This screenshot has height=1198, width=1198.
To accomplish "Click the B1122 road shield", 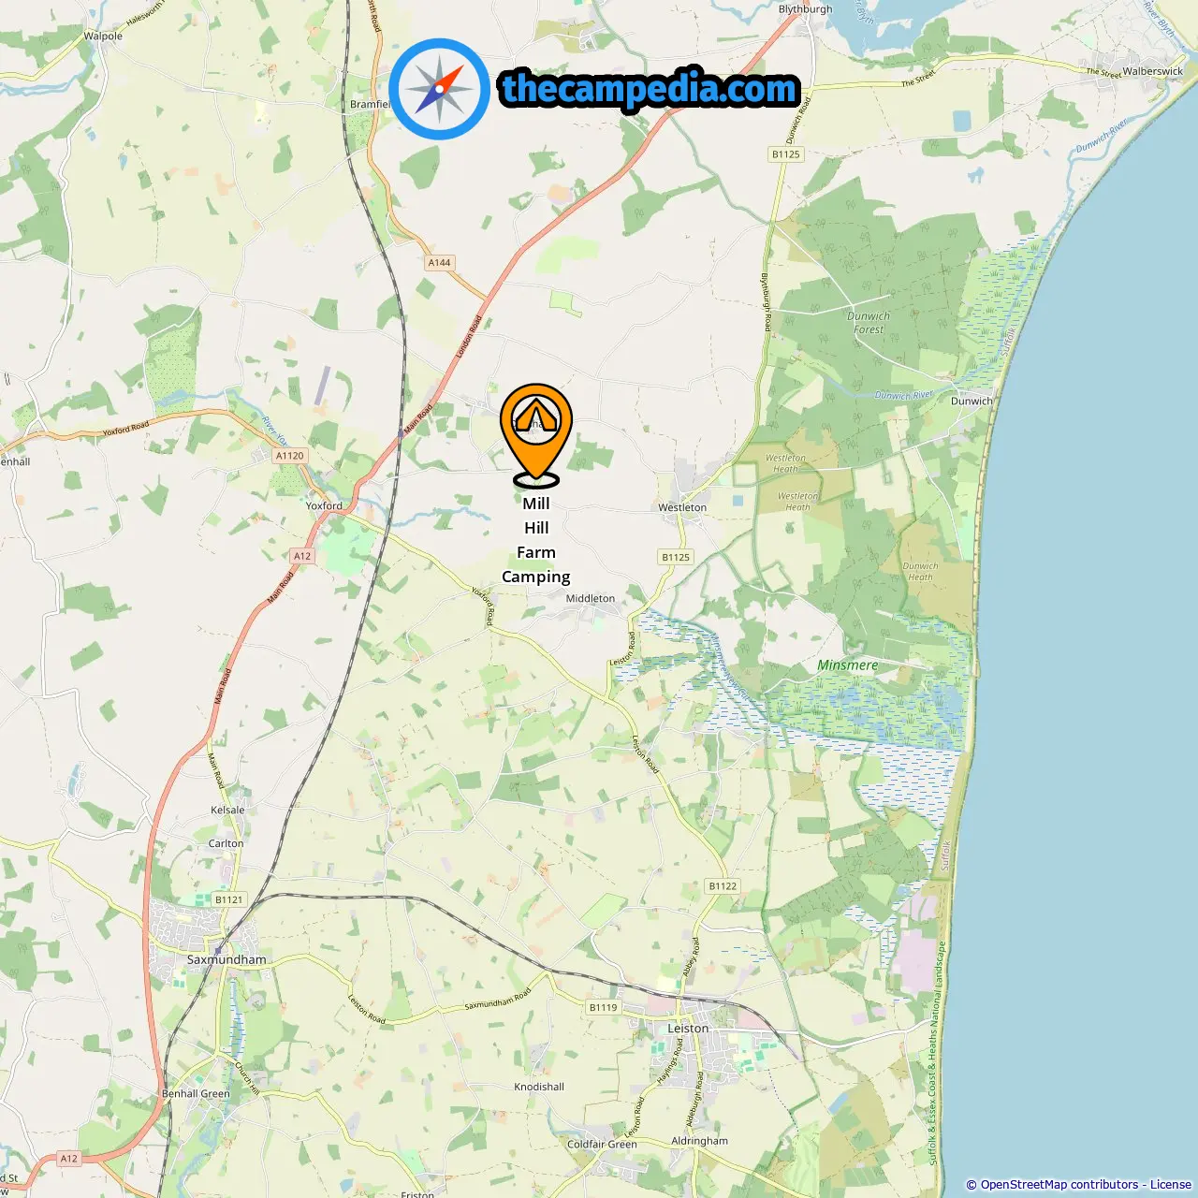I will (723, 886).
